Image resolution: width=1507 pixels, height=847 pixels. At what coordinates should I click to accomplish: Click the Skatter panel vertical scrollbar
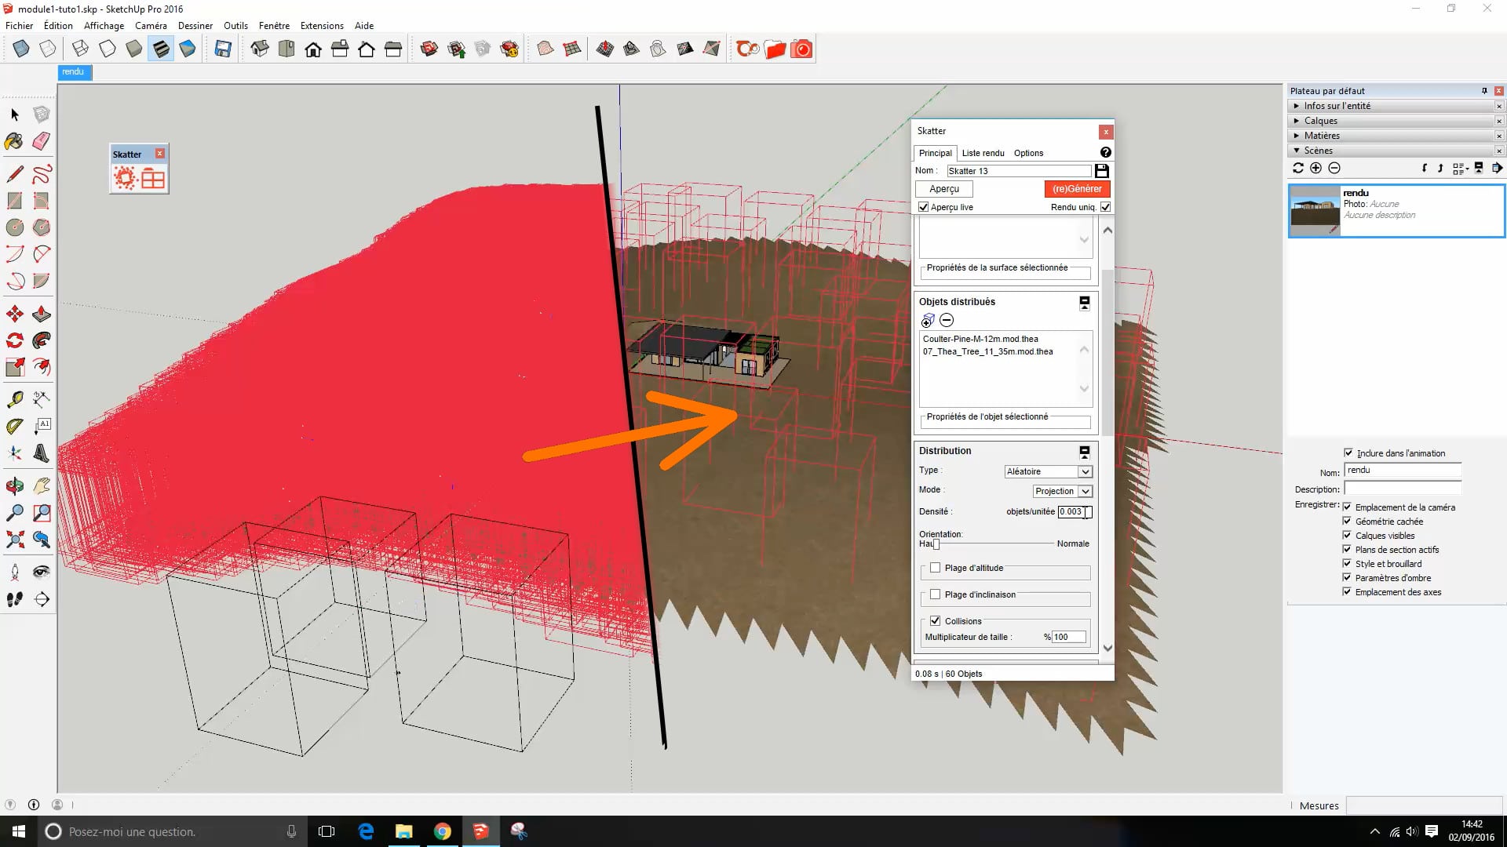(1107, 353)
